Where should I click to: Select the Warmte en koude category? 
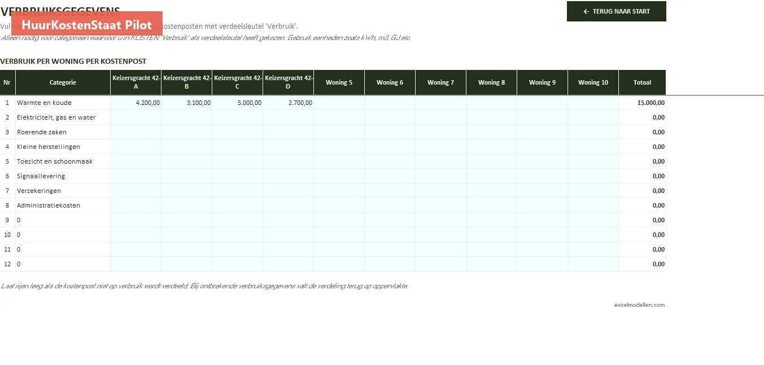63,103
